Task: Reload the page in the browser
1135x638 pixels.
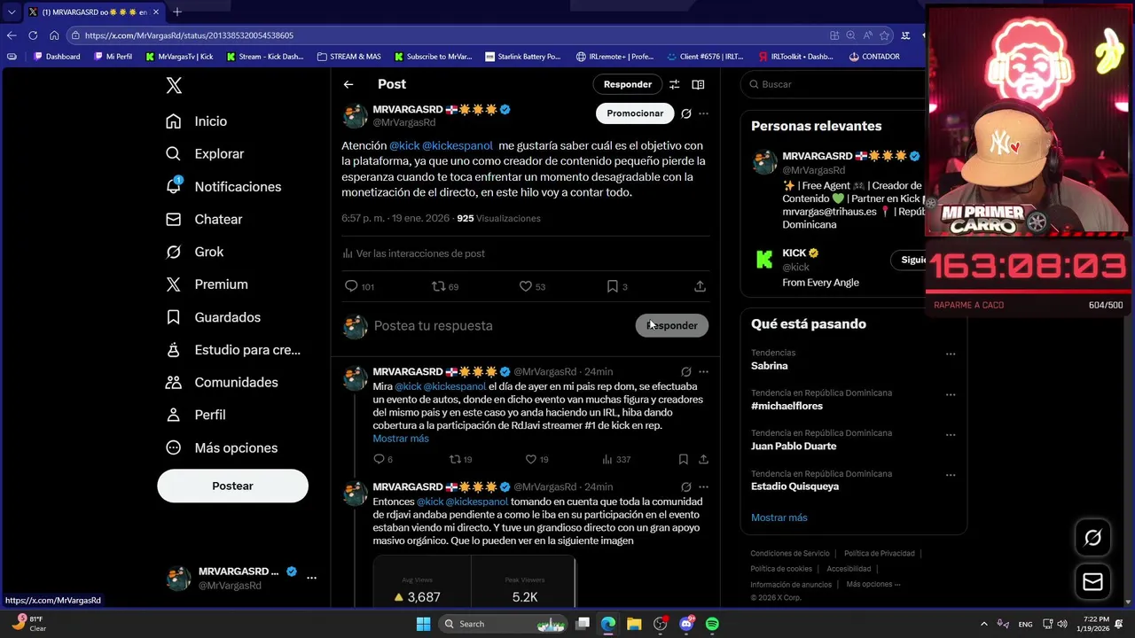Action: 33,35
